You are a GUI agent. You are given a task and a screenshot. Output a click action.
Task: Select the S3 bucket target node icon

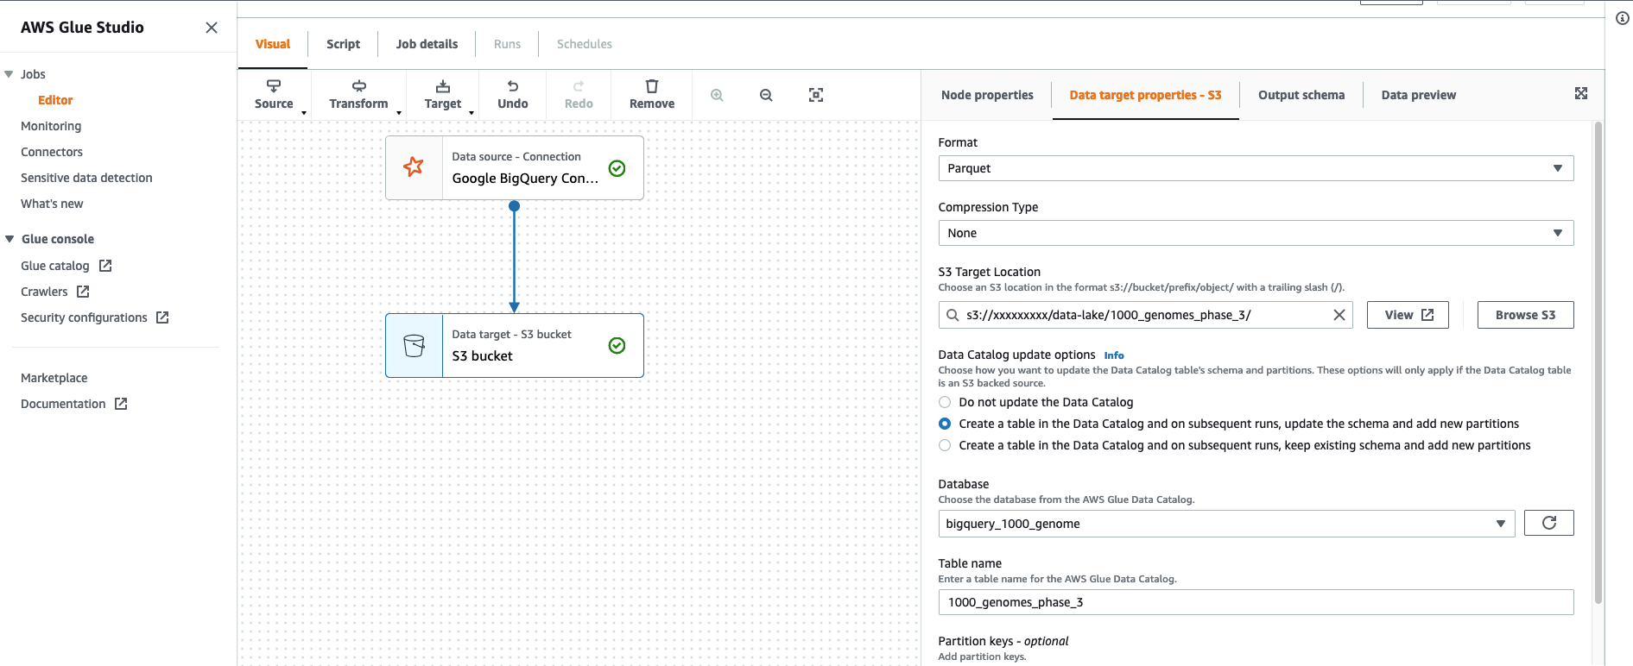click(415, 345)
